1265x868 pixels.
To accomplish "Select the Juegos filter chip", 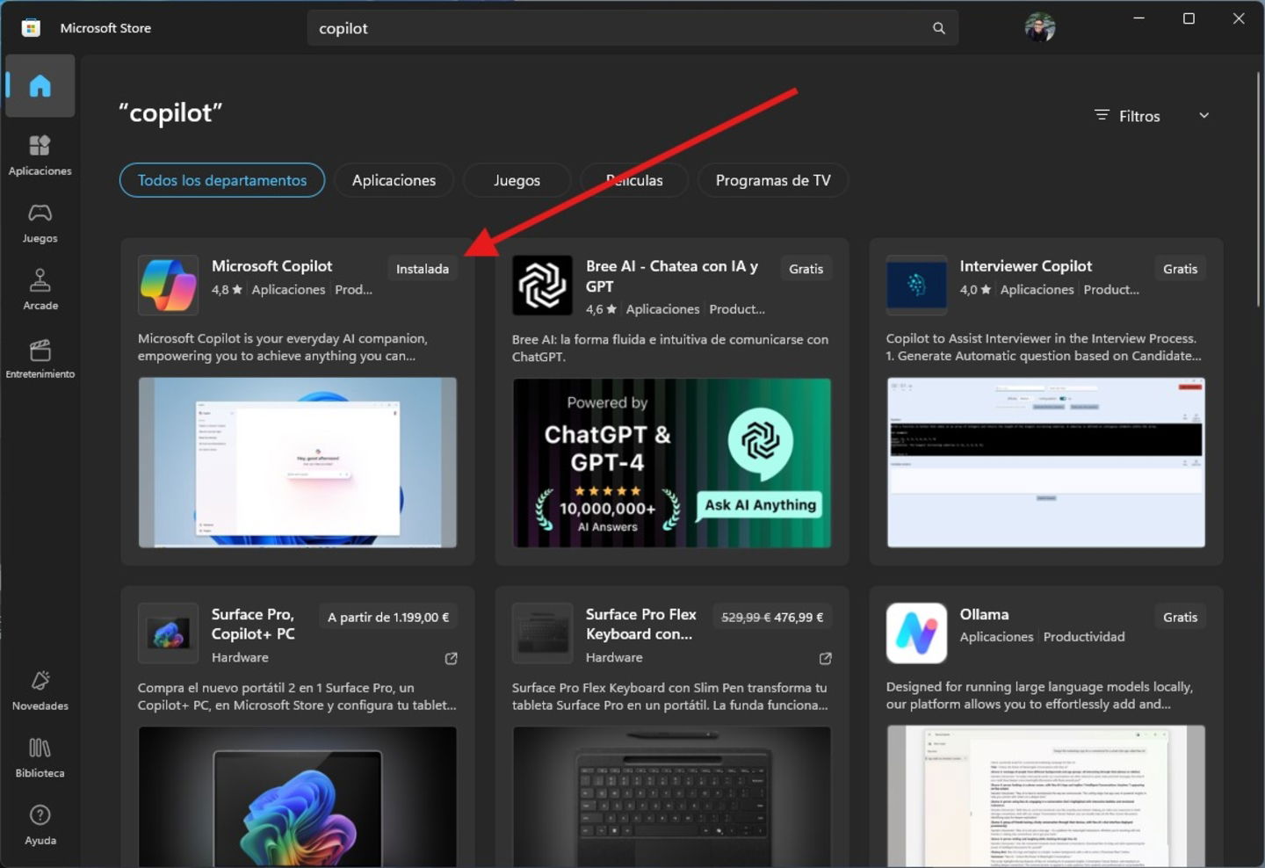I will [517, 180].
